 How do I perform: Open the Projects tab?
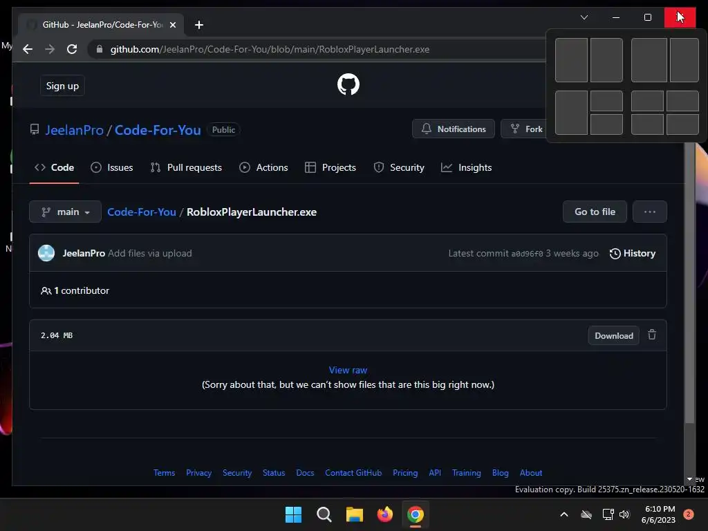pyautogui.click(x=330, y=167)
